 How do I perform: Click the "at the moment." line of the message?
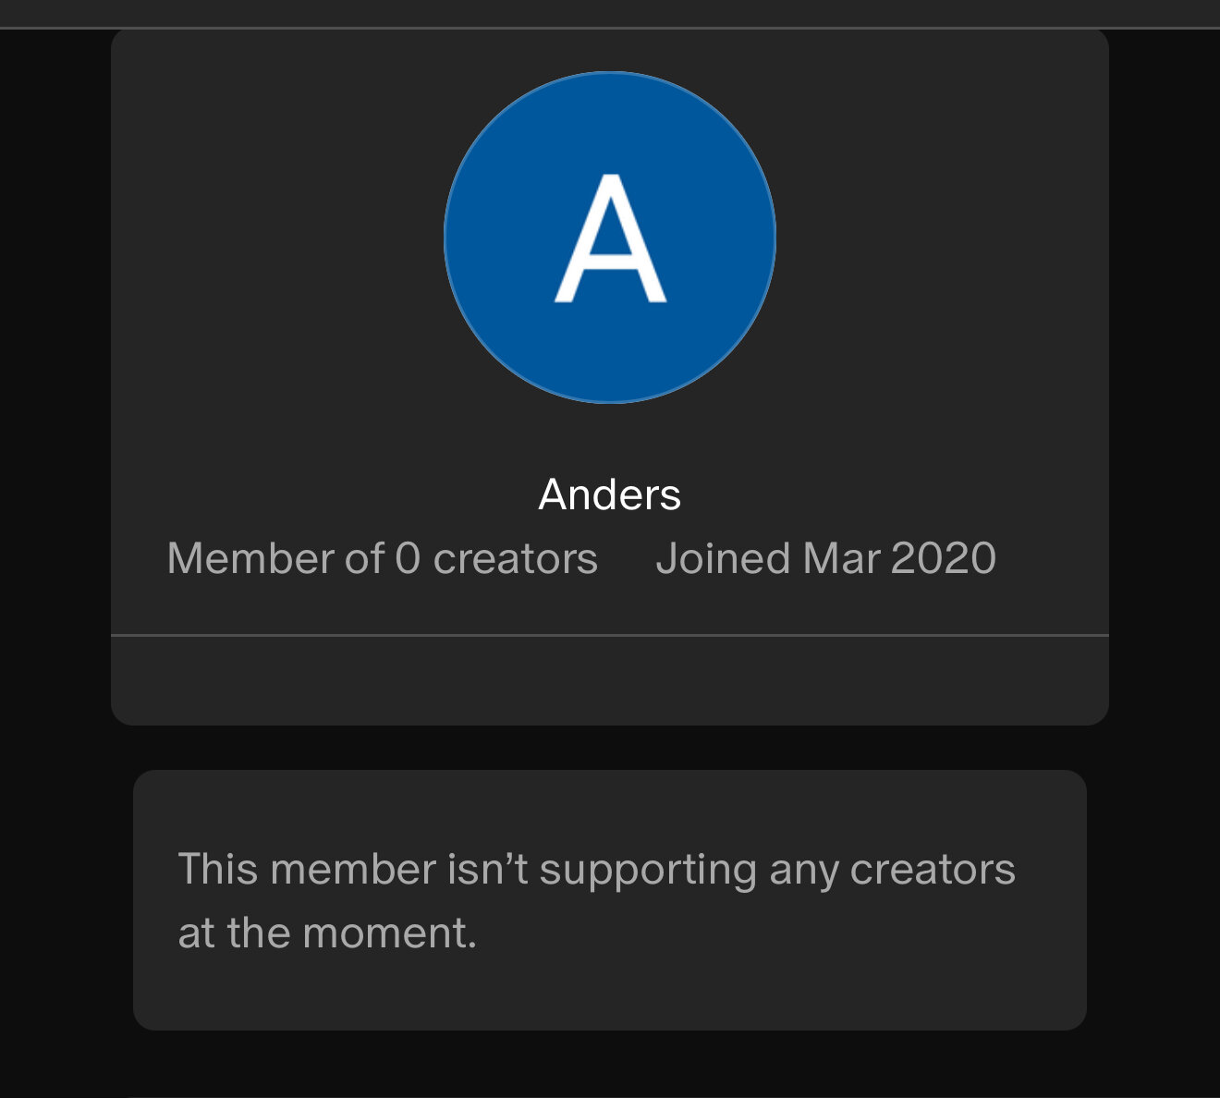pyautogui.click(x=327, y=933)
